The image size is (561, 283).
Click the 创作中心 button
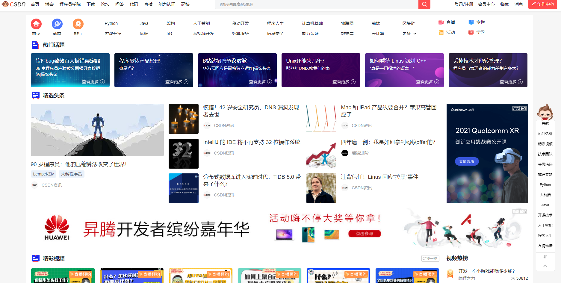point(543,4)
